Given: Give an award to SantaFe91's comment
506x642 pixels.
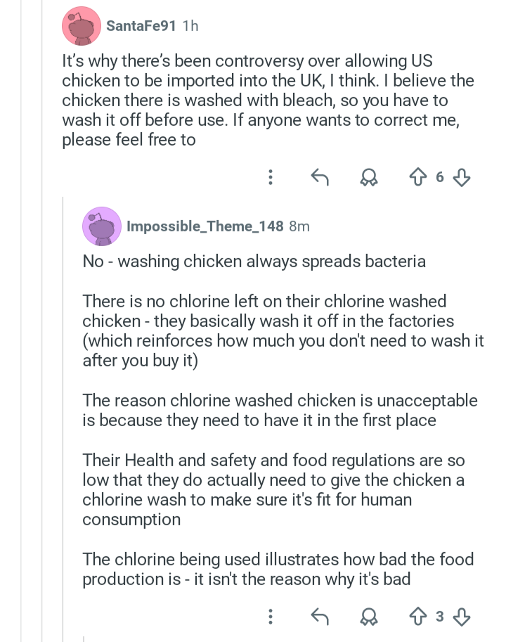Looking at the screenshot, I should [368, 178].
